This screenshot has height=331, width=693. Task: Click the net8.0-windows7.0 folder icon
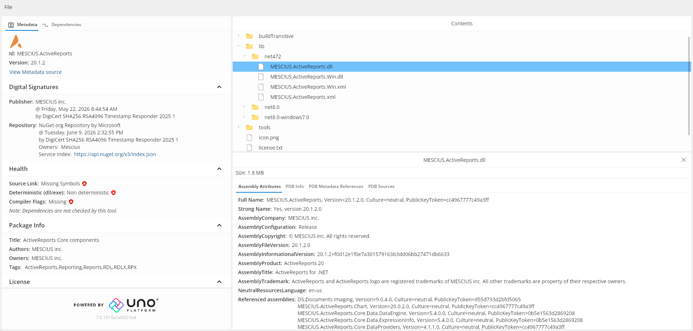pos(255,117)
